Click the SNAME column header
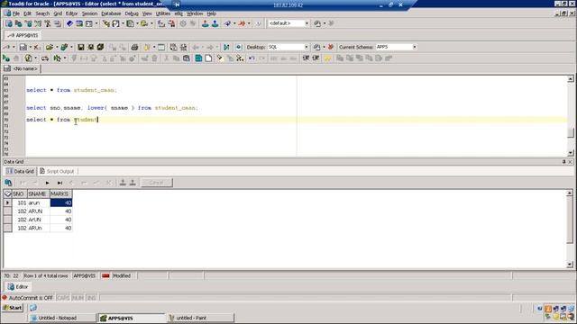The height and width of the screenshot is (324, 577). pyautogui.click(x=38, y=193)
